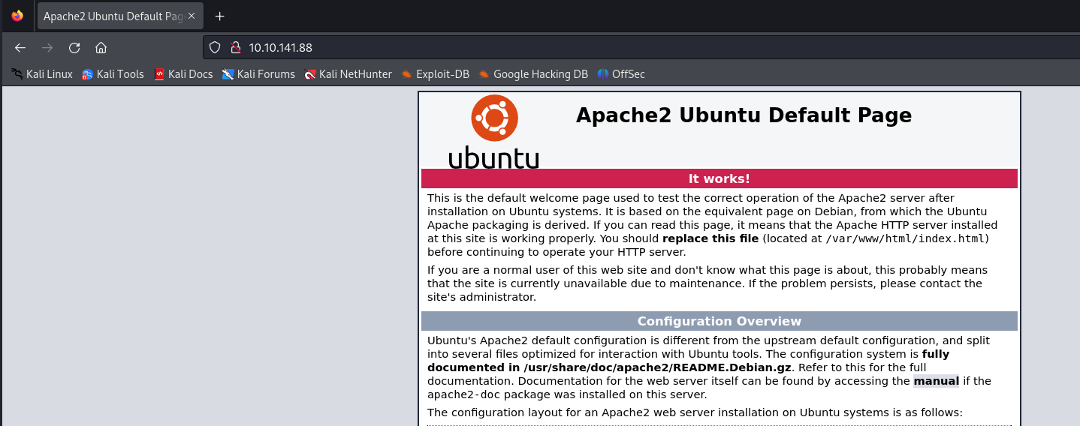Open the Kali Forums bookmark

pos(258,74)
